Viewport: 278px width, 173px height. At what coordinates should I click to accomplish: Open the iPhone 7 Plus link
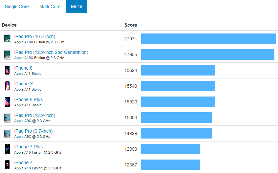pos(29,147)
